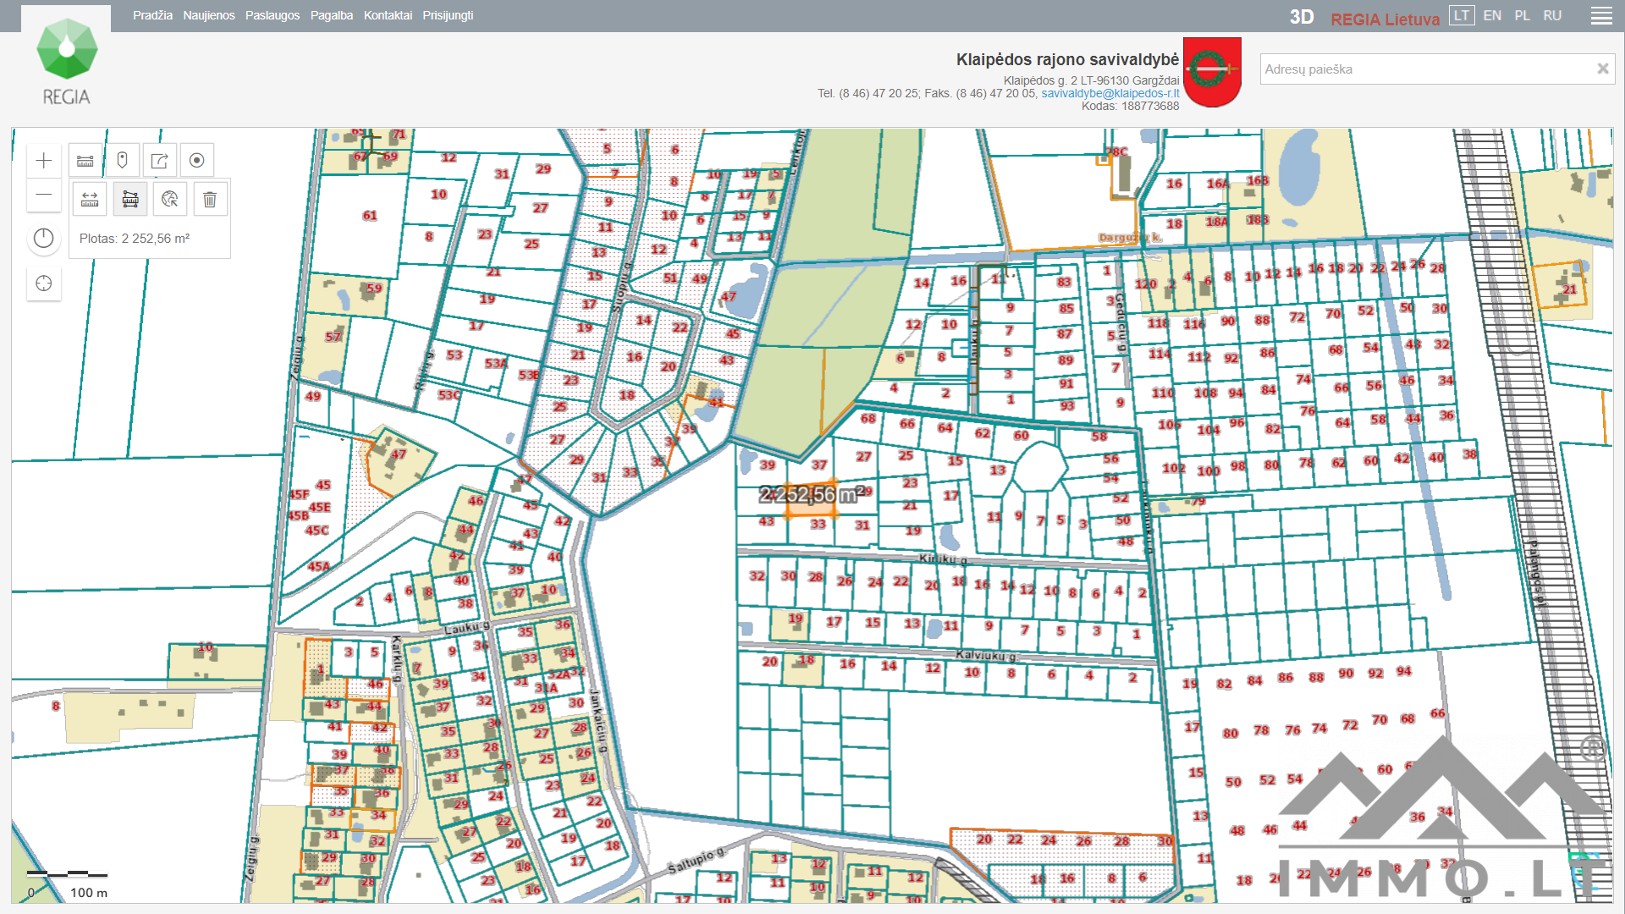Open the hamburger menu at top right
The width and height of the screenshot is (1625, 914).
(1601, 16)
